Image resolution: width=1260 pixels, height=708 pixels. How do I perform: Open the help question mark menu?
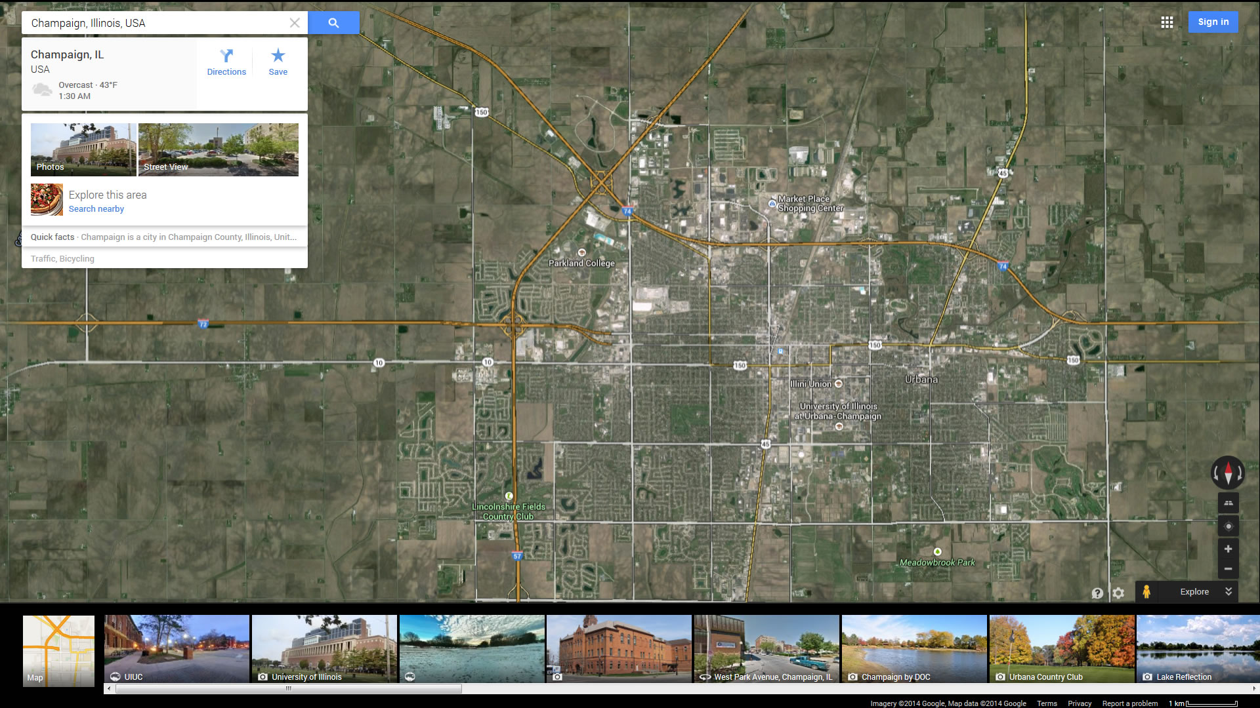coord(1097,593)
